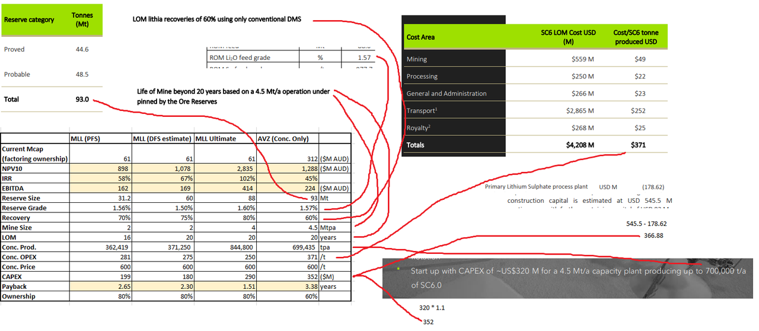The height and width of the screenshot is (331, 759).
Task: Click the Probable tonnes value 48.5
Action: (x=82, y=74)
